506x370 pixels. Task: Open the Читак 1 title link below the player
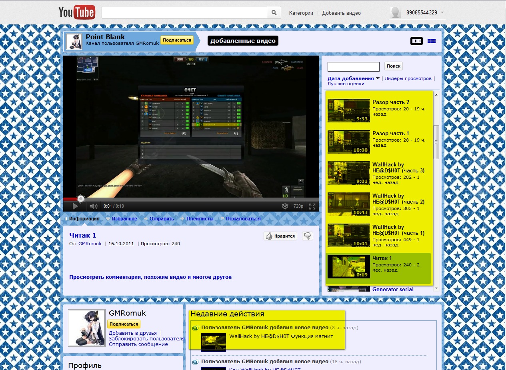point(83,235)
